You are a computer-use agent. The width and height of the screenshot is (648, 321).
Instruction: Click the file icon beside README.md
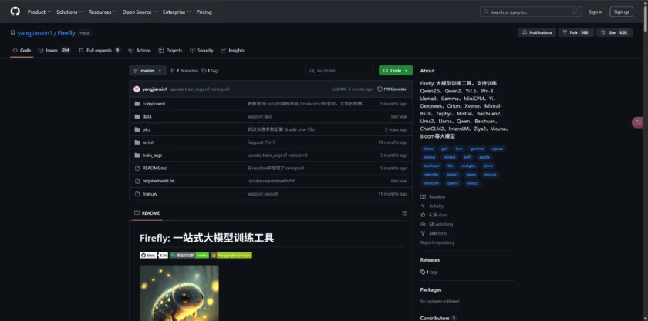tap(137, 168)
